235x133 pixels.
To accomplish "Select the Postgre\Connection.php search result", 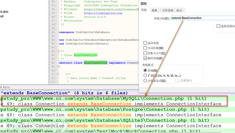I will (105, 109).
